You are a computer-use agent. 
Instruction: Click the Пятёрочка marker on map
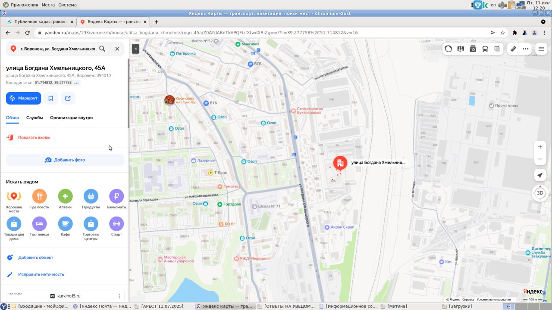click(173, 53)
